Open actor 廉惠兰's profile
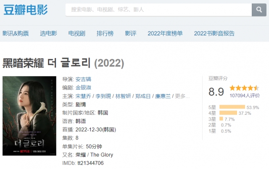 click(163, 96)
